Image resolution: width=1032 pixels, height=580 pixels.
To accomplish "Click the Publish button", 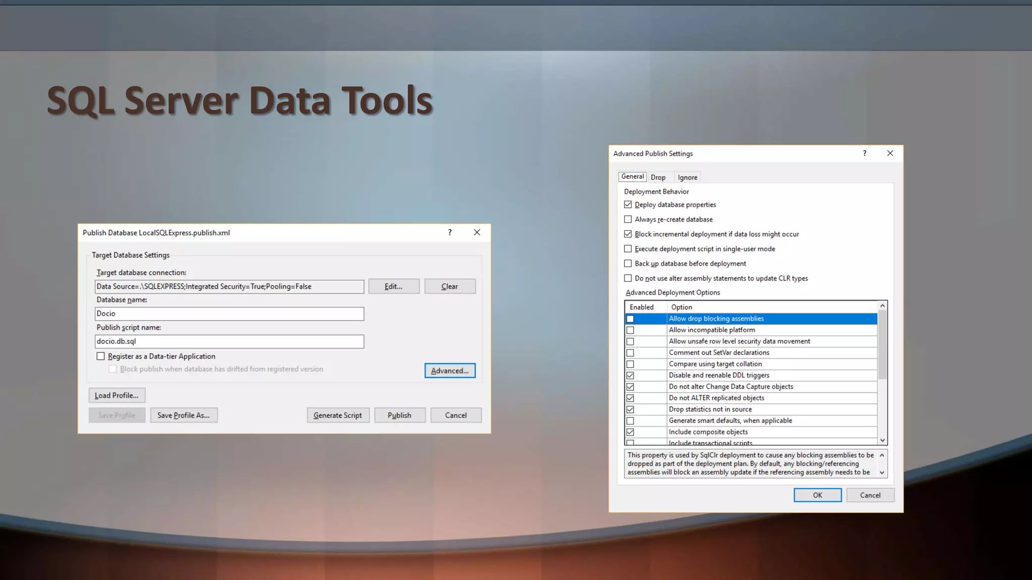I will [400, 415].
